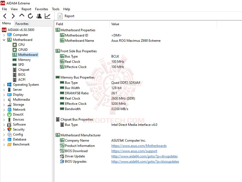The image size is (242, 182).
Task: Click the Chipset icon in the tree
Action: (x=15, y=70)
